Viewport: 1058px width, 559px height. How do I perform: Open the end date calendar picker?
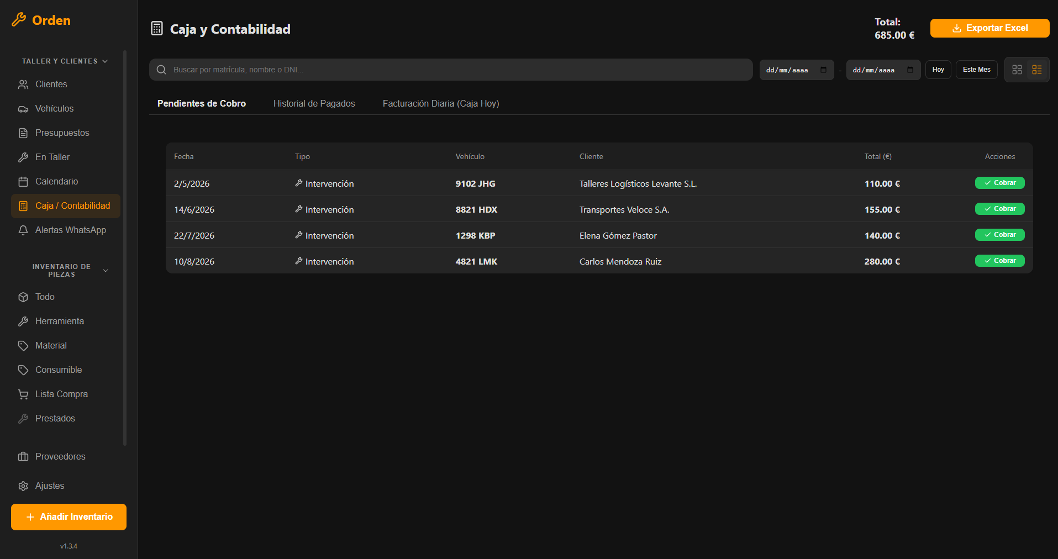(910, 70)
